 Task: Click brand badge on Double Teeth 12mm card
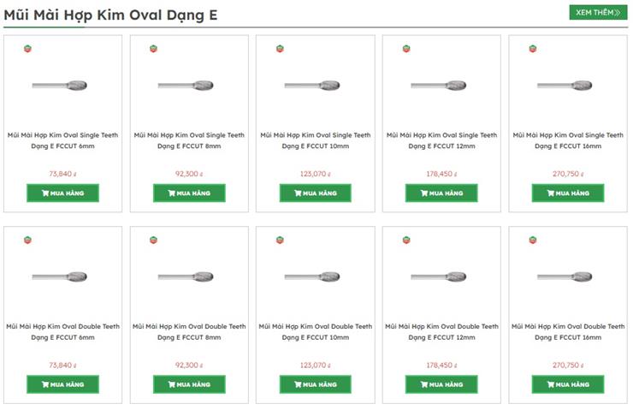pos(406,241)
